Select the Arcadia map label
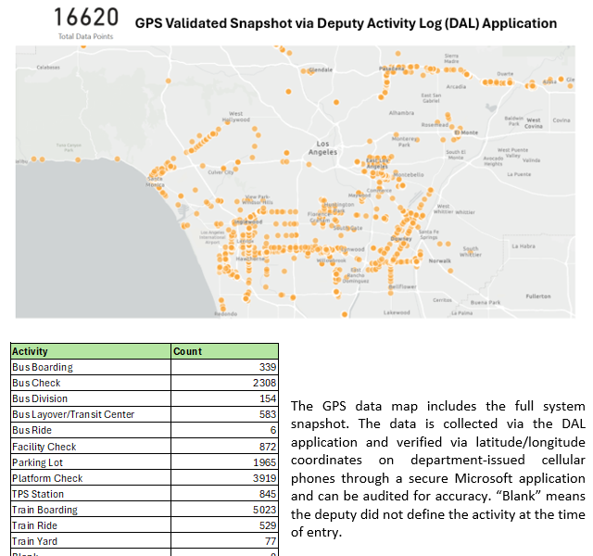 (x=456, y=87)
